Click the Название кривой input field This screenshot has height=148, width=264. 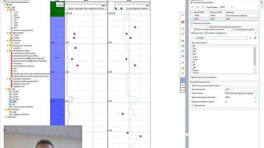coord(240,89)
